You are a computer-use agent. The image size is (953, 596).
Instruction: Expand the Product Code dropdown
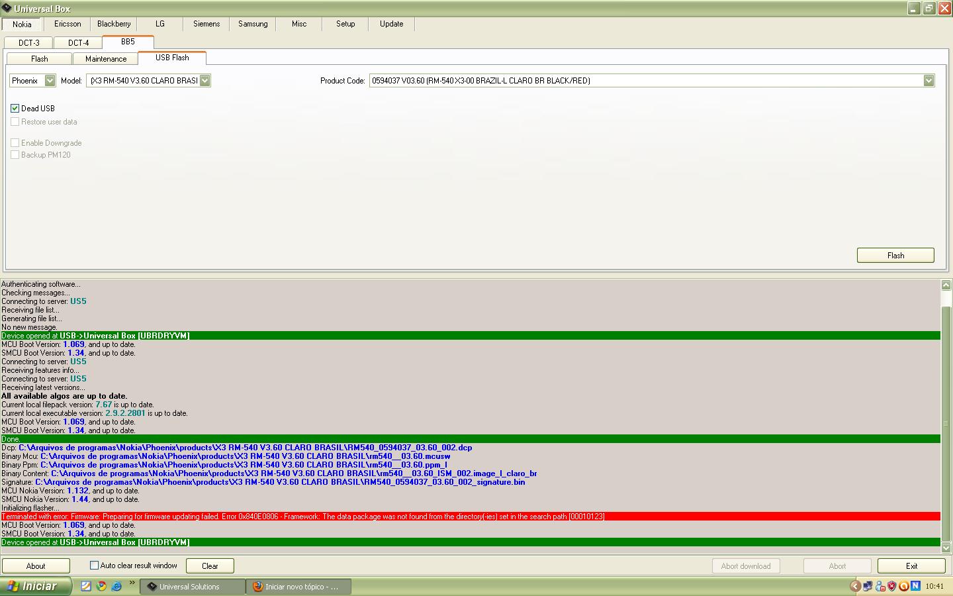pyautogui.click(x=929, y=81)
